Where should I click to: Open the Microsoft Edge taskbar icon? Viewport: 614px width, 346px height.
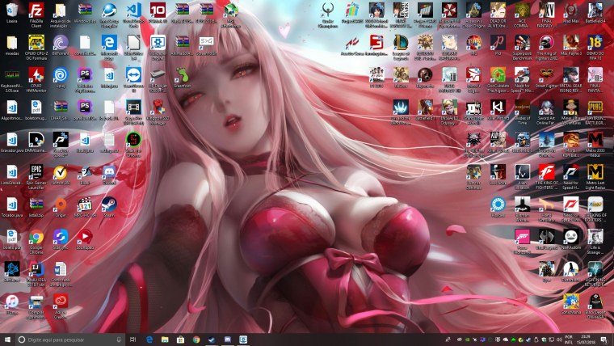149,340
